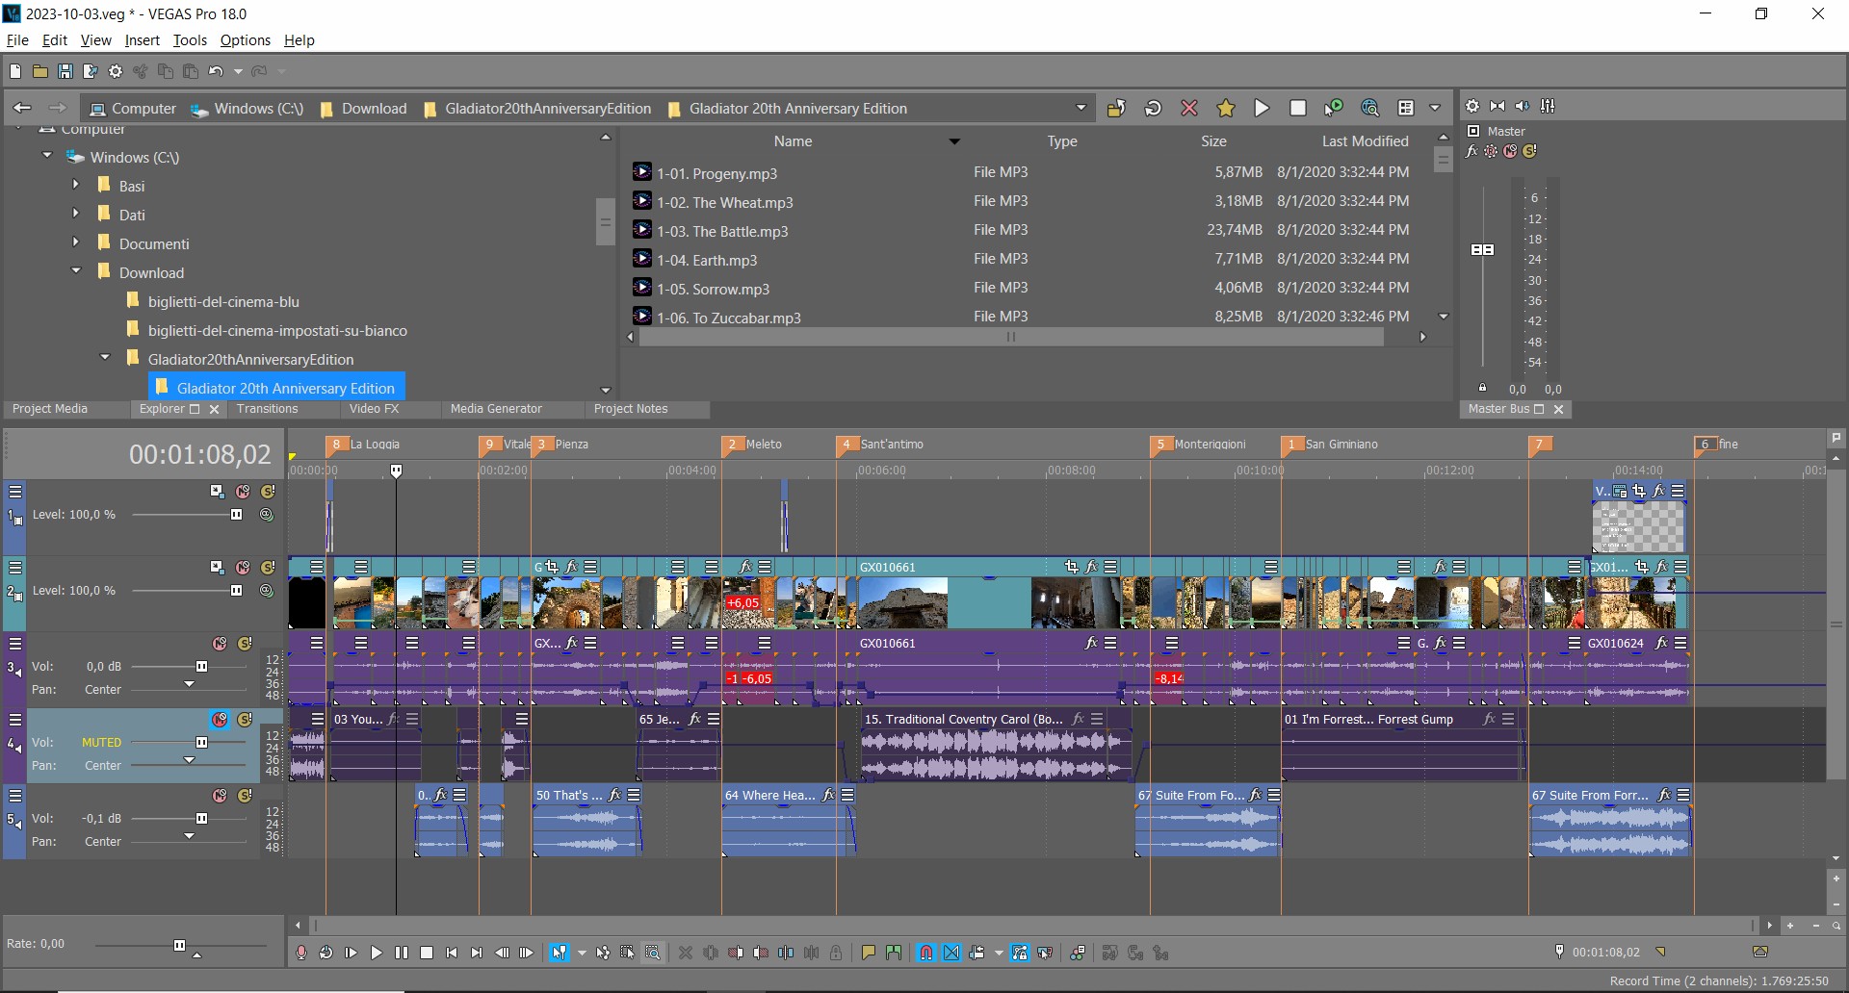Solo audio track 5
1849x993 pixels.
click(245, 796)
